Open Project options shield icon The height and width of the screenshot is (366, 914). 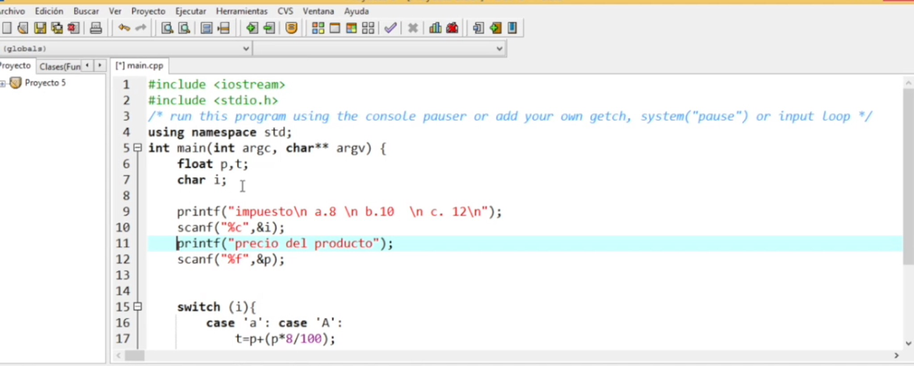(x=291, y=28)
